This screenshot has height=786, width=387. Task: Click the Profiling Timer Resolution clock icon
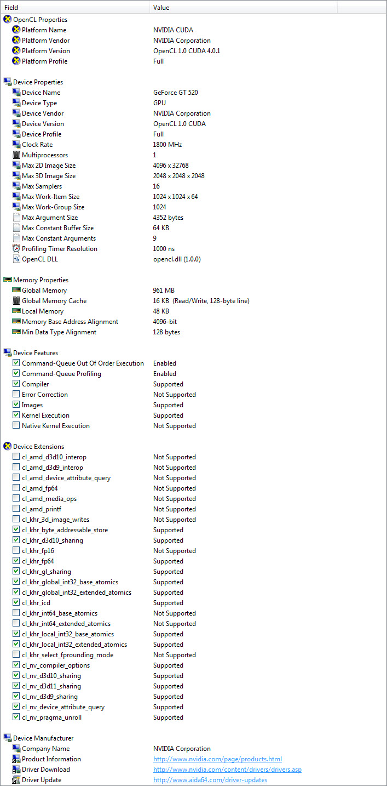pos(16,249)
